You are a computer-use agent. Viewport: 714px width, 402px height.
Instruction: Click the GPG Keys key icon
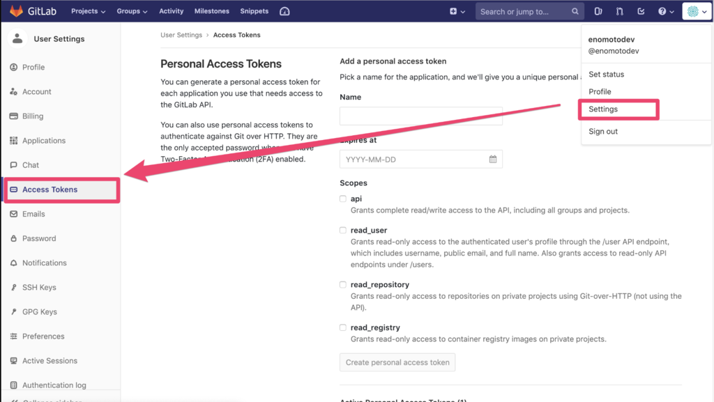(14, 312)
